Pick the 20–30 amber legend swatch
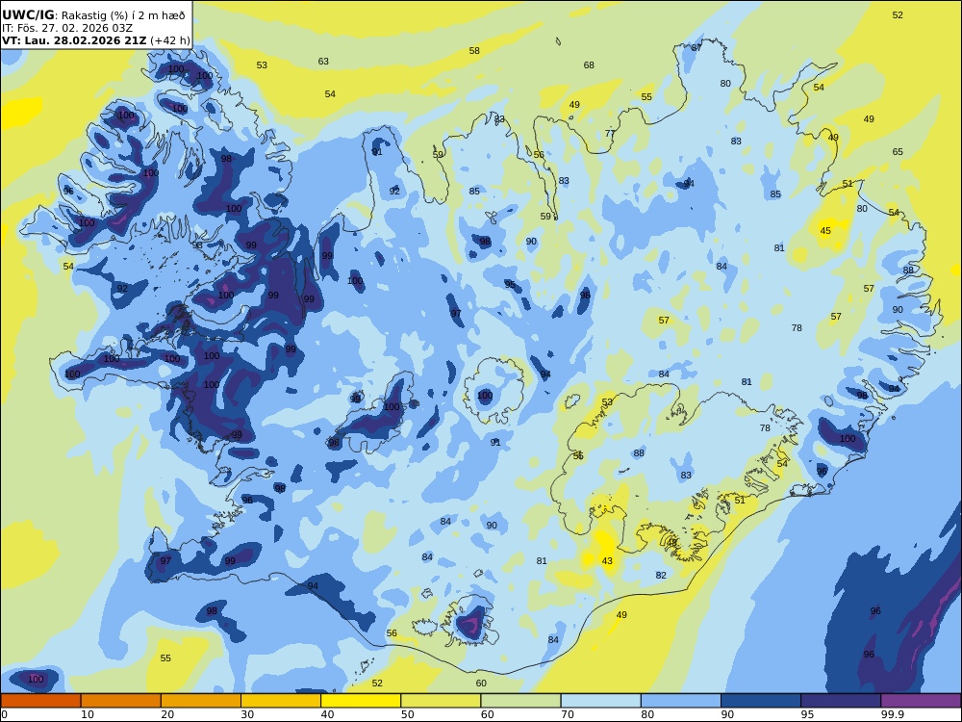This screenshot has height=722, width=962. (x=201, y=701)
